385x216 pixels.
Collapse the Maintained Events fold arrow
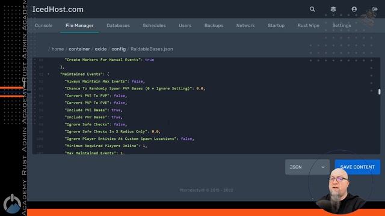pyautogui.click(x=48, y=74)
